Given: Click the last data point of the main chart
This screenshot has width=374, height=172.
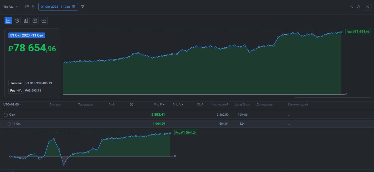Looking at the screenshot, I should click(x=341, y=32).
